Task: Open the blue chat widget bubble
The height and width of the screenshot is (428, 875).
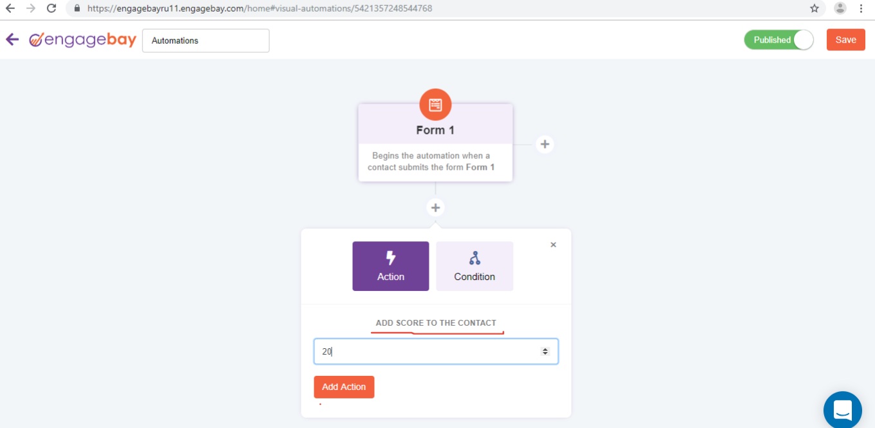Action: [842, 409]
